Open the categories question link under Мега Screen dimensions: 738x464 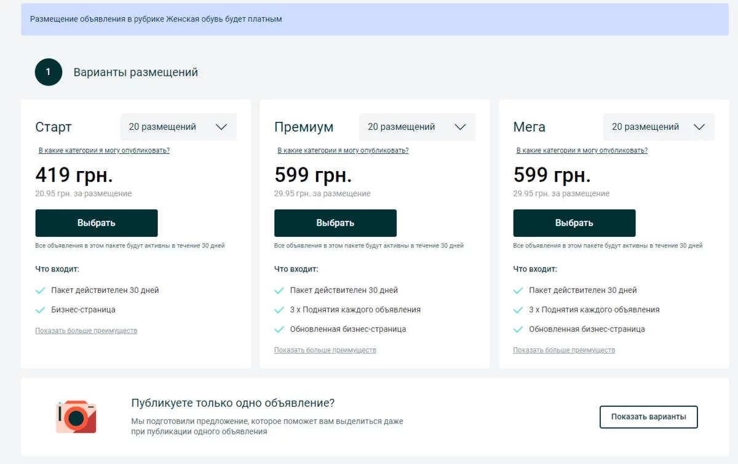coord(582,150)
